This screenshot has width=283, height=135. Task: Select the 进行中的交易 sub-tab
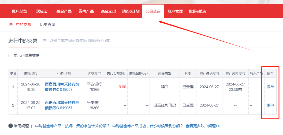(20, 24)
